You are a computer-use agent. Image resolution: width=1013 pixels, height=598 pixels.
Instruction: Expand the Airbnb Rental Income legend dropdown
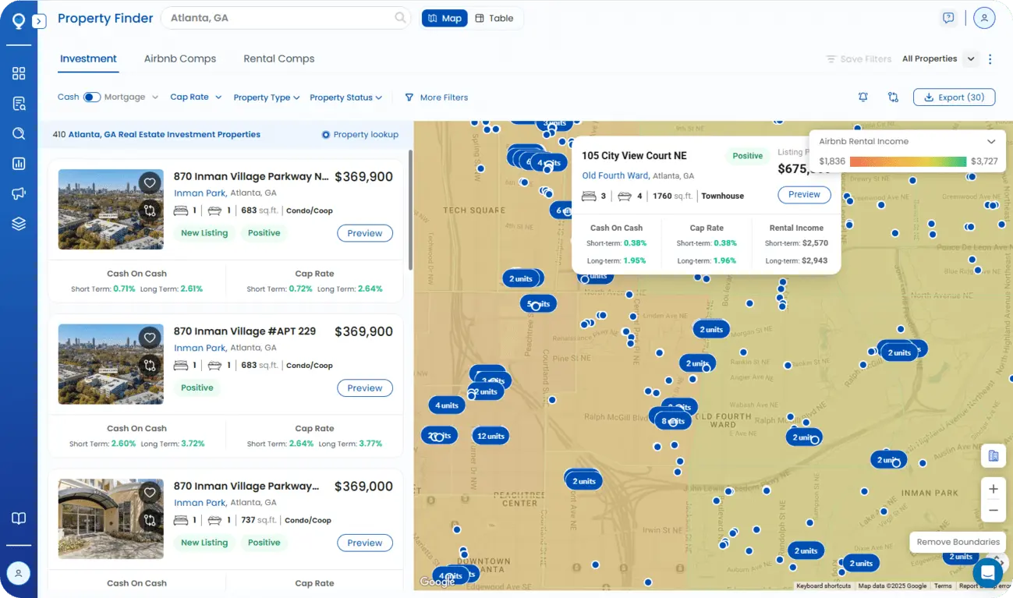pyautogui.click(x=991, y=142)
